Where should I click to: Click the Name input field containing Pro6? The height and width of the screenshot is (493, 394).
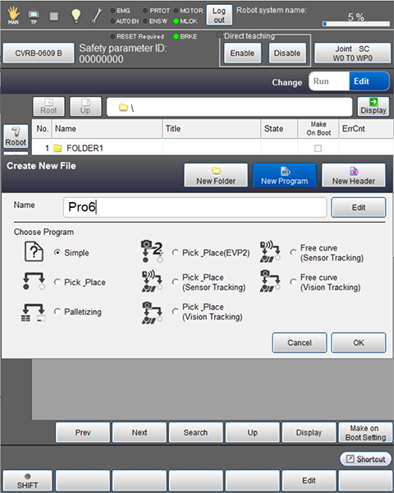(x=195, y=207)
